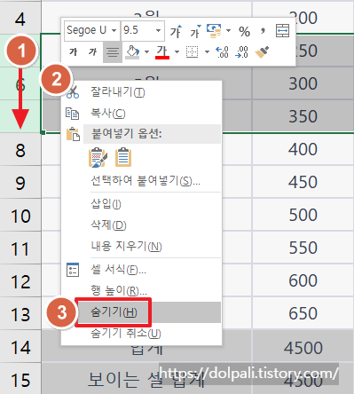Screen dimensions: 354x394
Task: Select 내용 지우기(N) entry
Action: [141, 246]
